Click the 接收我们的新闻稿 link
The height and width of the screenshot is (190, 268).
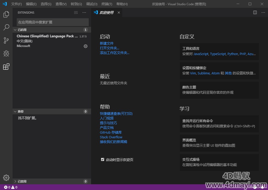point(114,142)
